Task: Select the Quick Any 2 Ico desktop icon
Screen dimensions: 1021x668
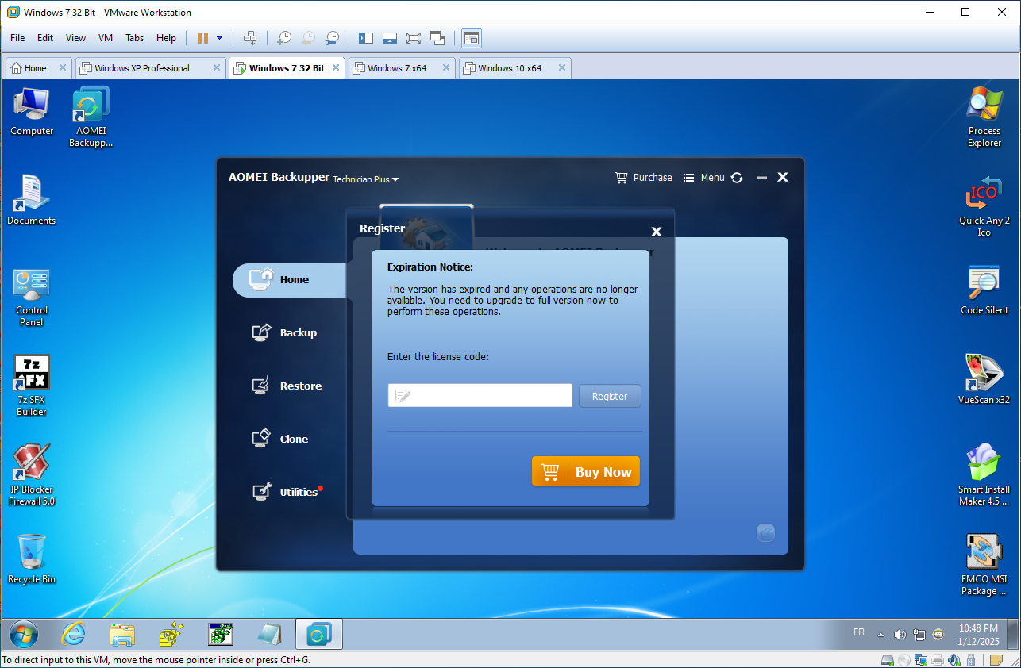Action: click(x=984, y=206)
